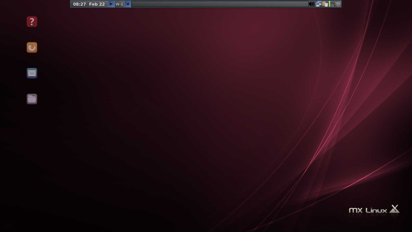The width and height of the screenshot is (412, 232).
Task: Open the clipboard manager tray icon
Action: tap(325, 4)
